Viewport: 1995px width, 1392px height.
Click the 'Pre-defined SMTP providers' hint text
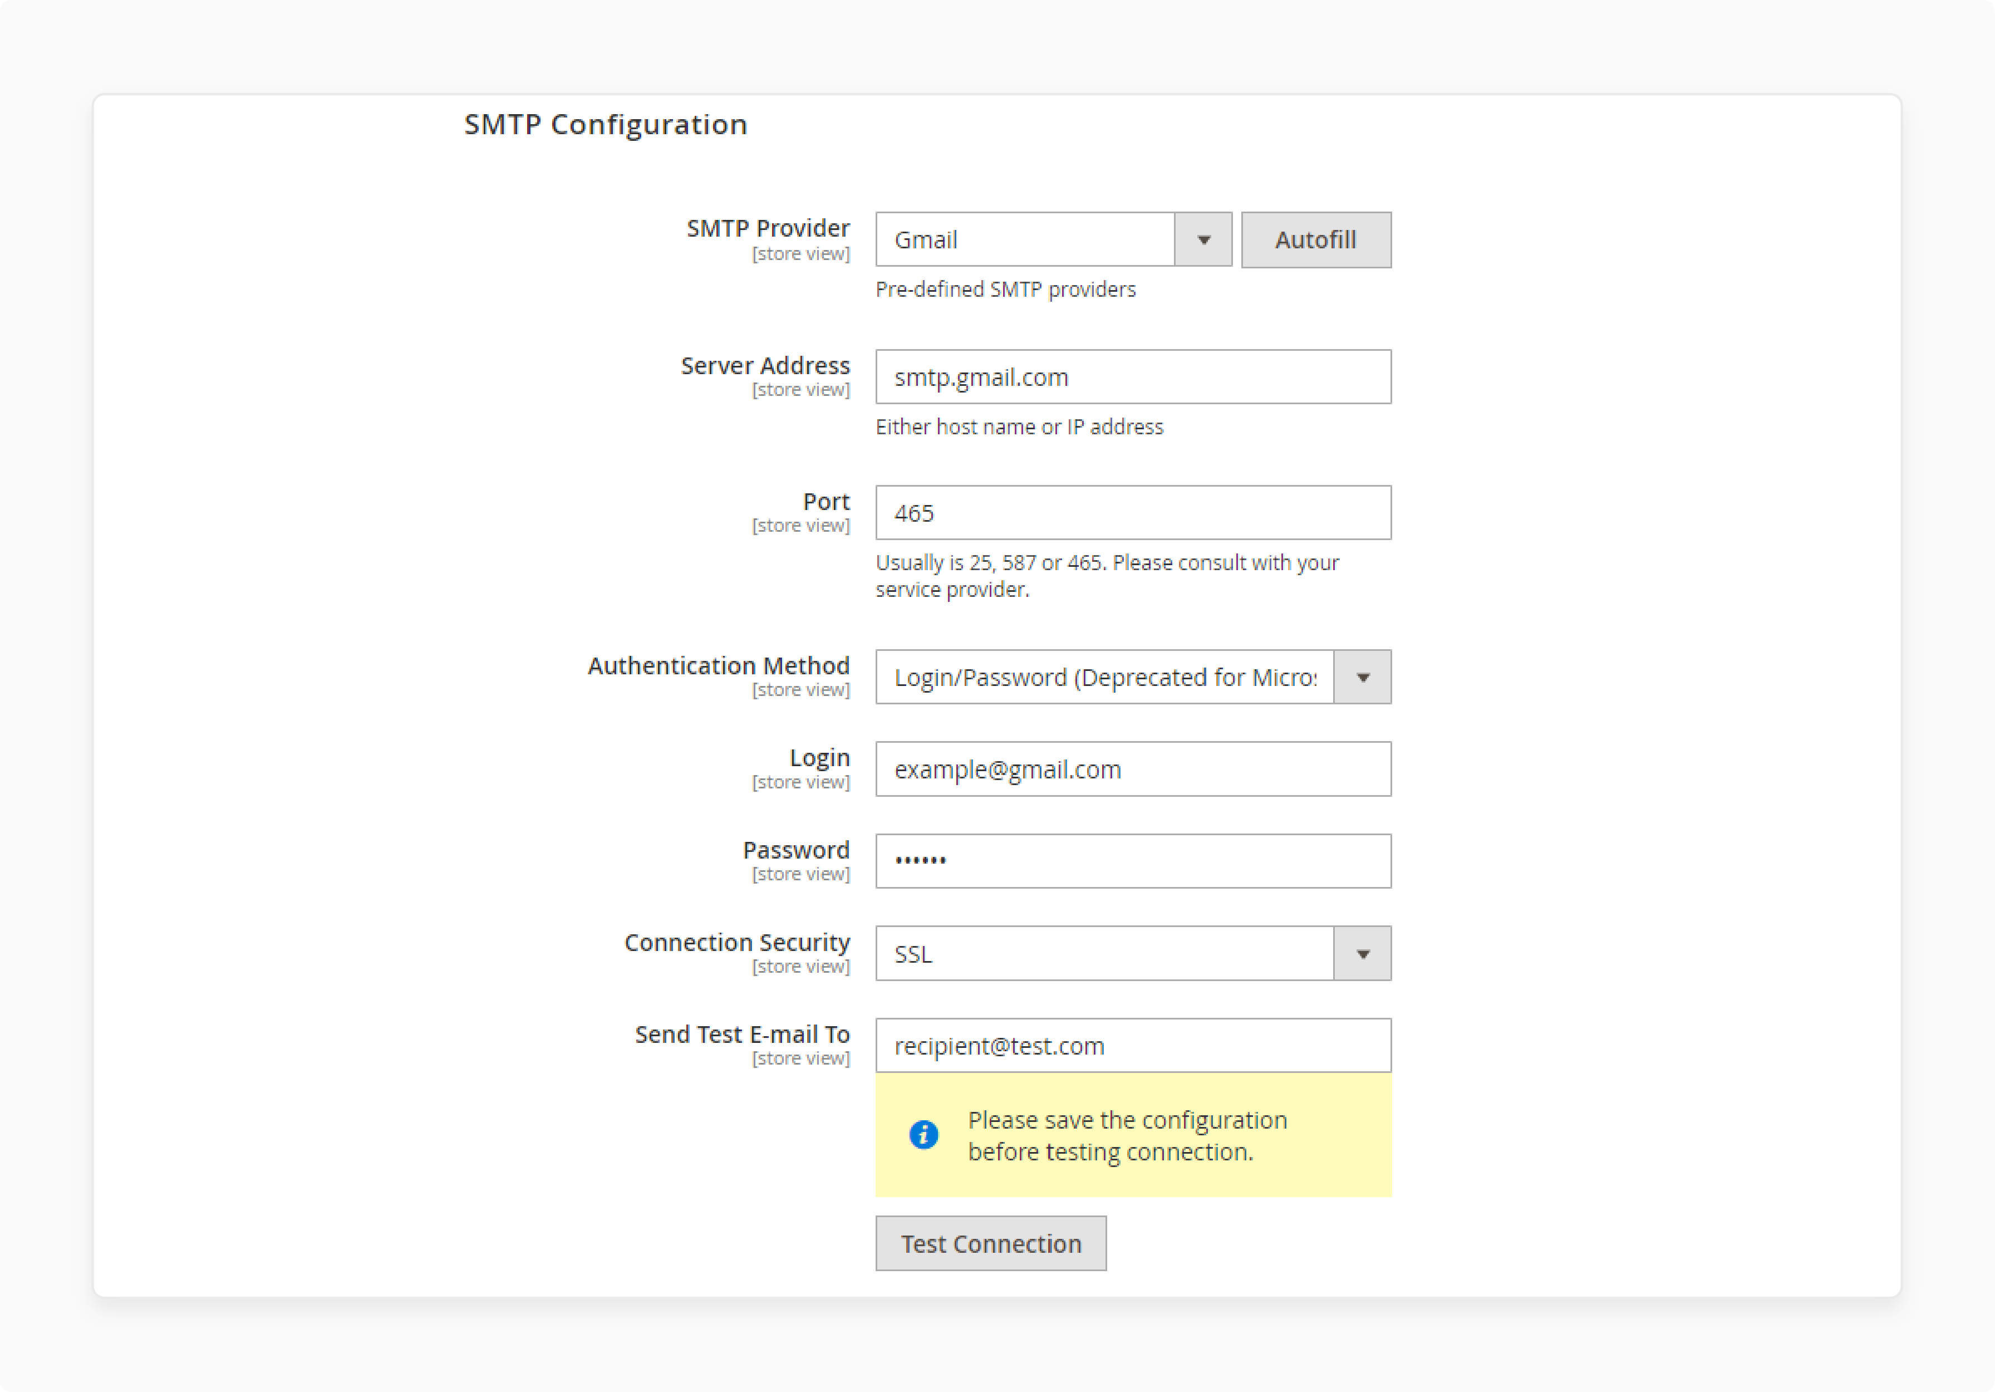(x=1005, y=290)
